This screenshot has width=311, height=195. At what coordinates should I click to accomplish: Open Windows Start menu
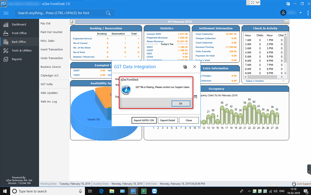tap(5, 191)
